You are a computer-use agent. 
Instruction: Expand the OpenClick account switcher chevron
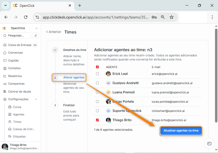[37, 28]
